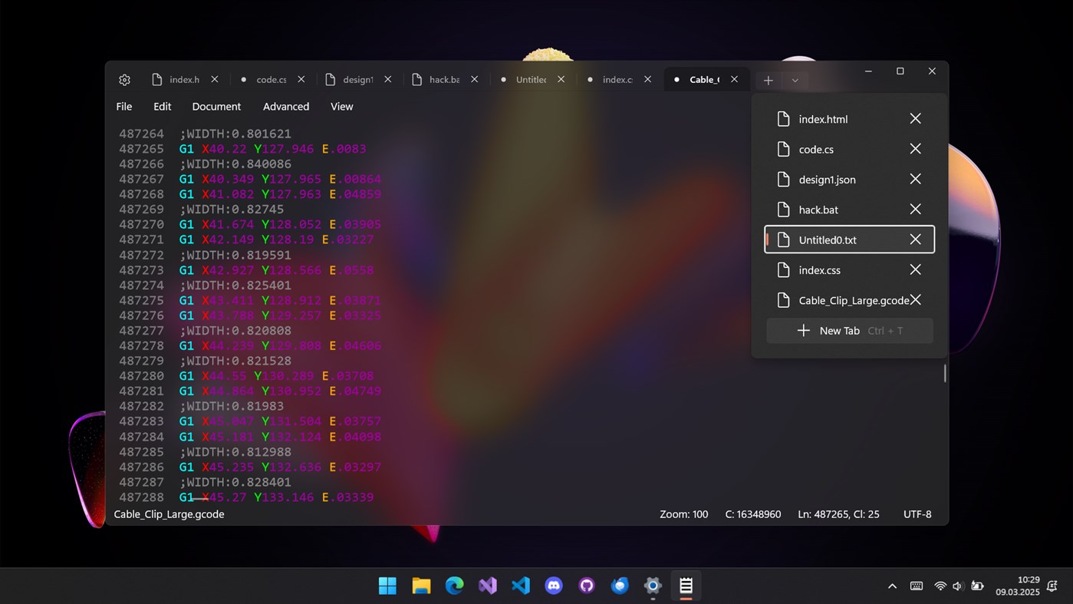Open the settings gear in the editor
This screenshot has height=604, width=1073.
(x=125, y=80)
